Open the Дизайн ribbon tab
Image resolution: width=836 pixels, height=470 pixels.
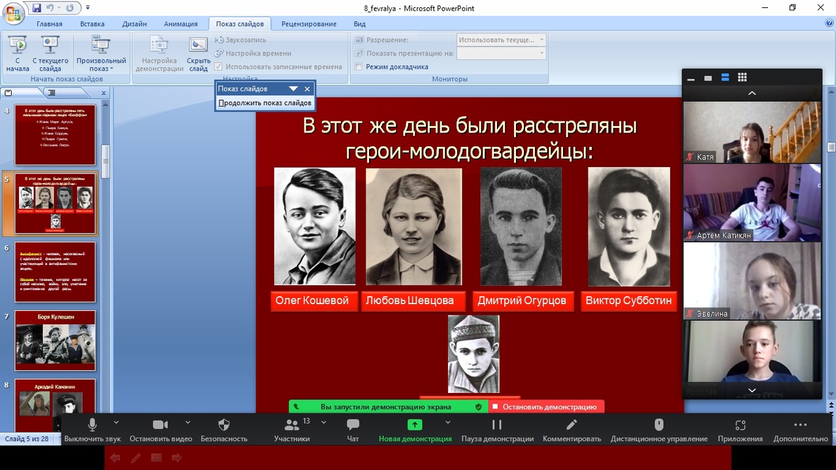click(134, 24)
